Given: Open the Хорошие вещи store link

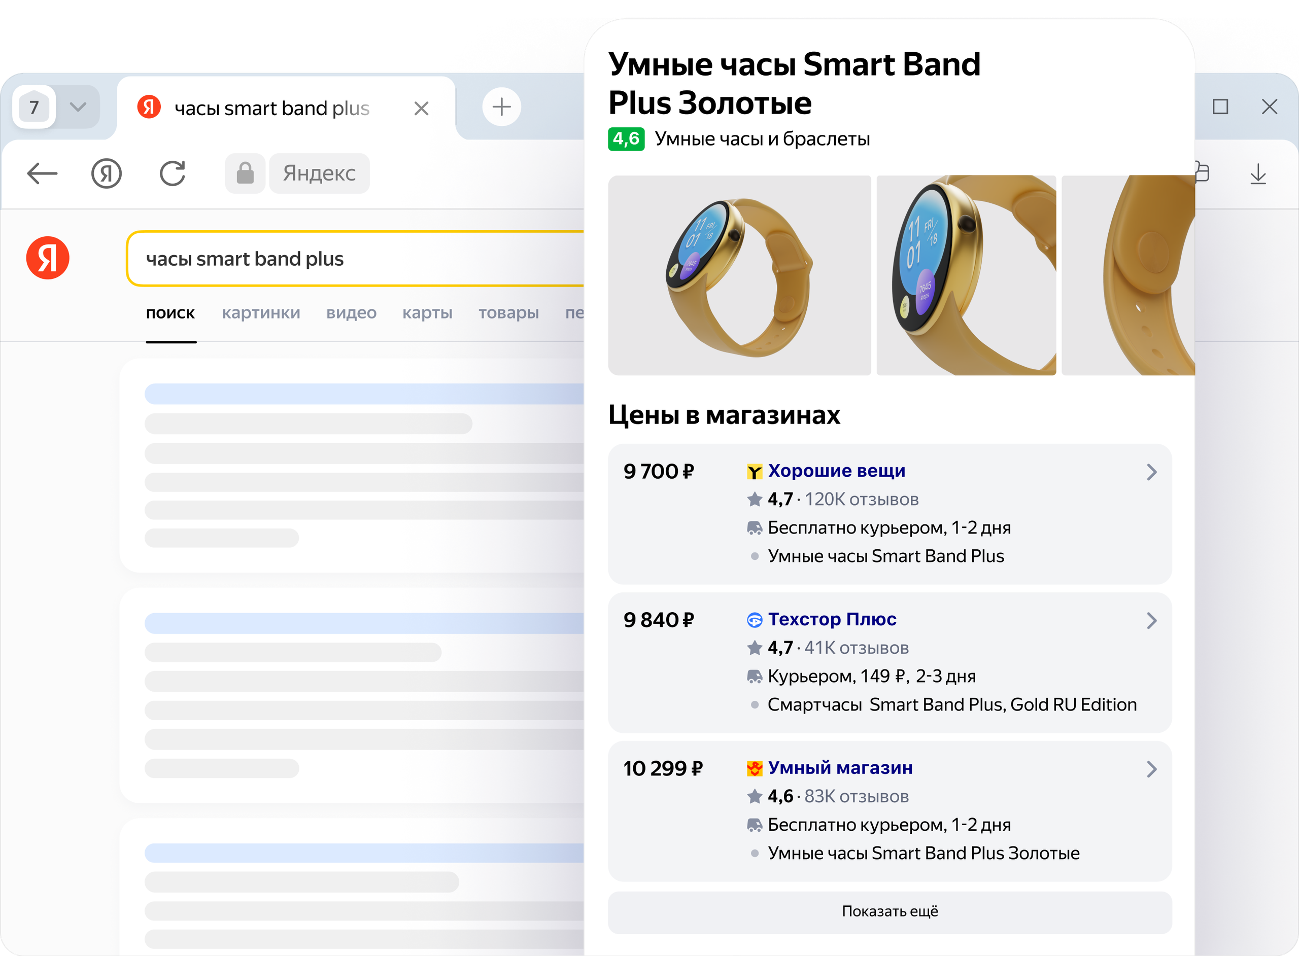Looking at the screenshot, I should (x=836, y=471).
